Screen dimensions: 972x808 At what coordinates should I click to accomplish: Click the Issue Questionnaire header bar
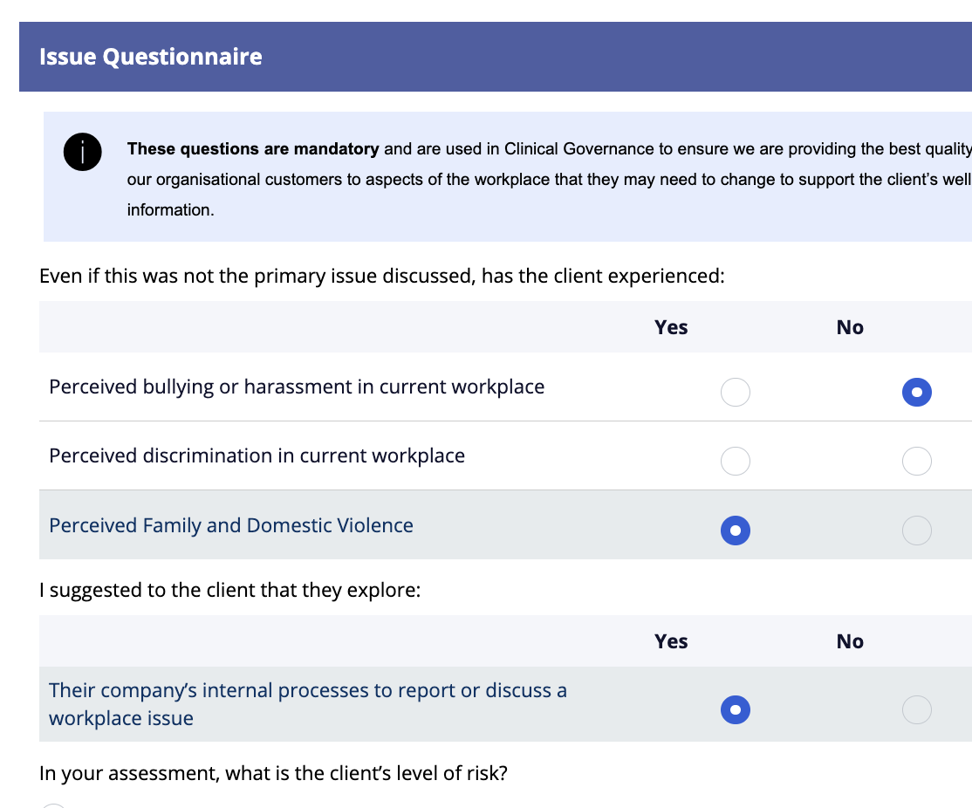tap(495, 58)
